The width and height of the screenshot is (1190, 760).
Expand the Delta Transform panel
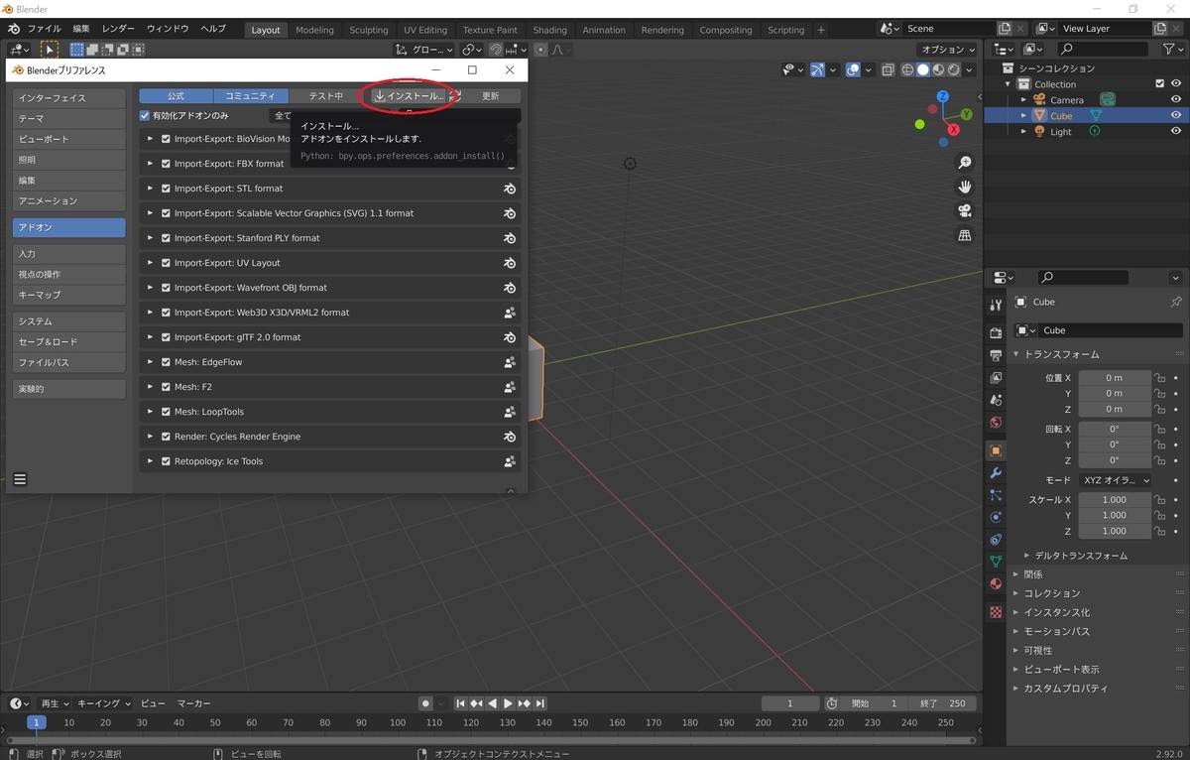(1080, 556)
